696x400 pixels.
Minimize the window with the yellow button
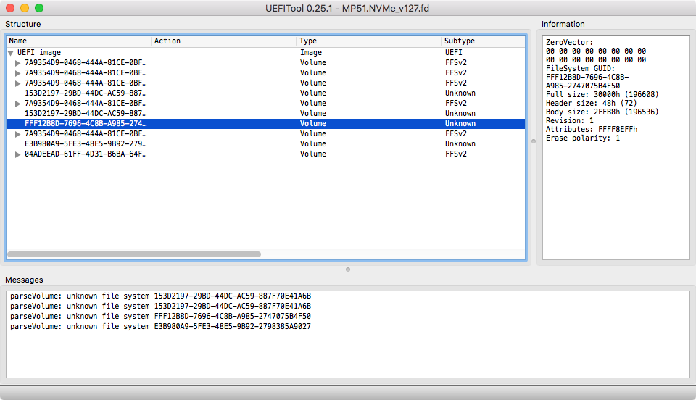point(25,8)
